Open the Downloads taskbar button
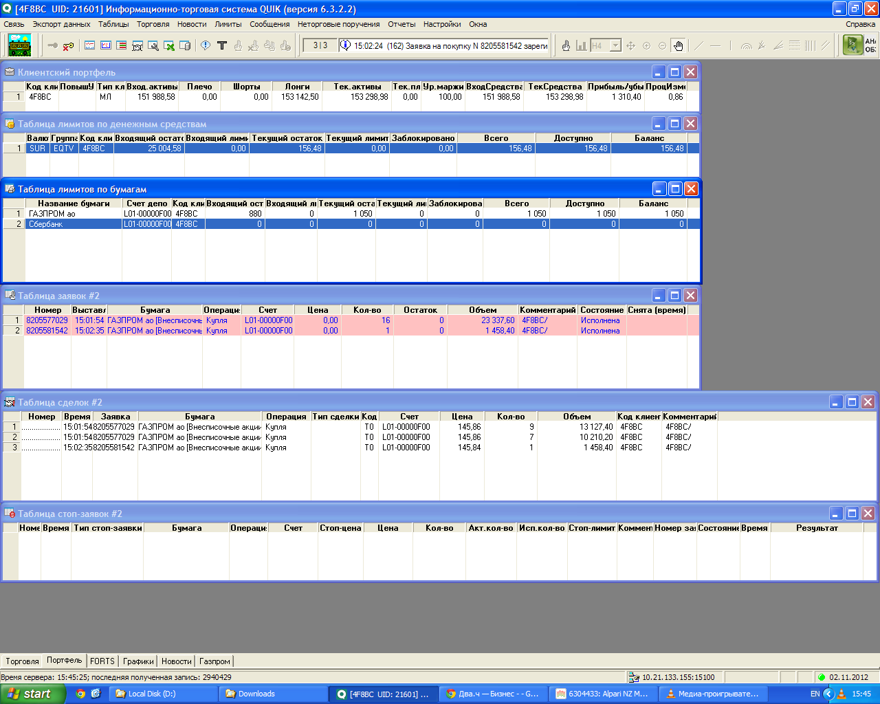Image resolution: width=880 pixels, height=704 pixels. tap(273, 694)
